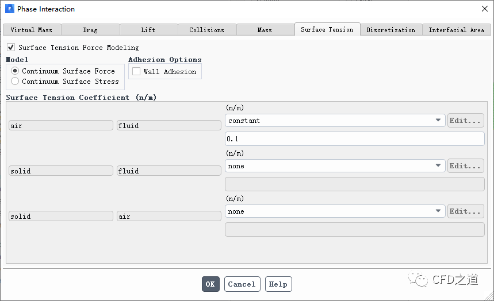Close the Phase Interaction dialog

[484, 9]
